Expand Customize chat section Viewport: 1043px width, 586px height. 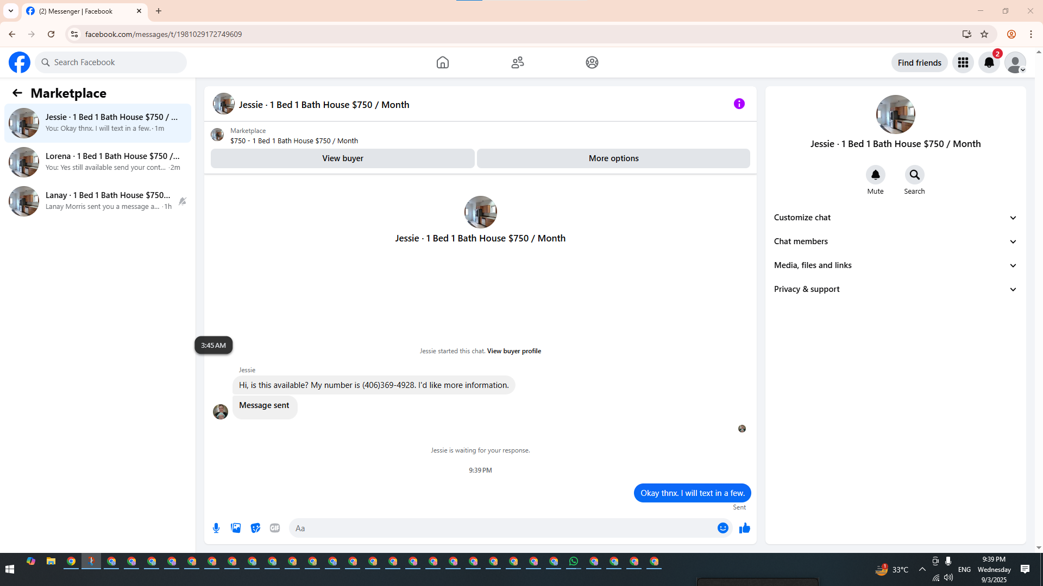tap(895, 218)
